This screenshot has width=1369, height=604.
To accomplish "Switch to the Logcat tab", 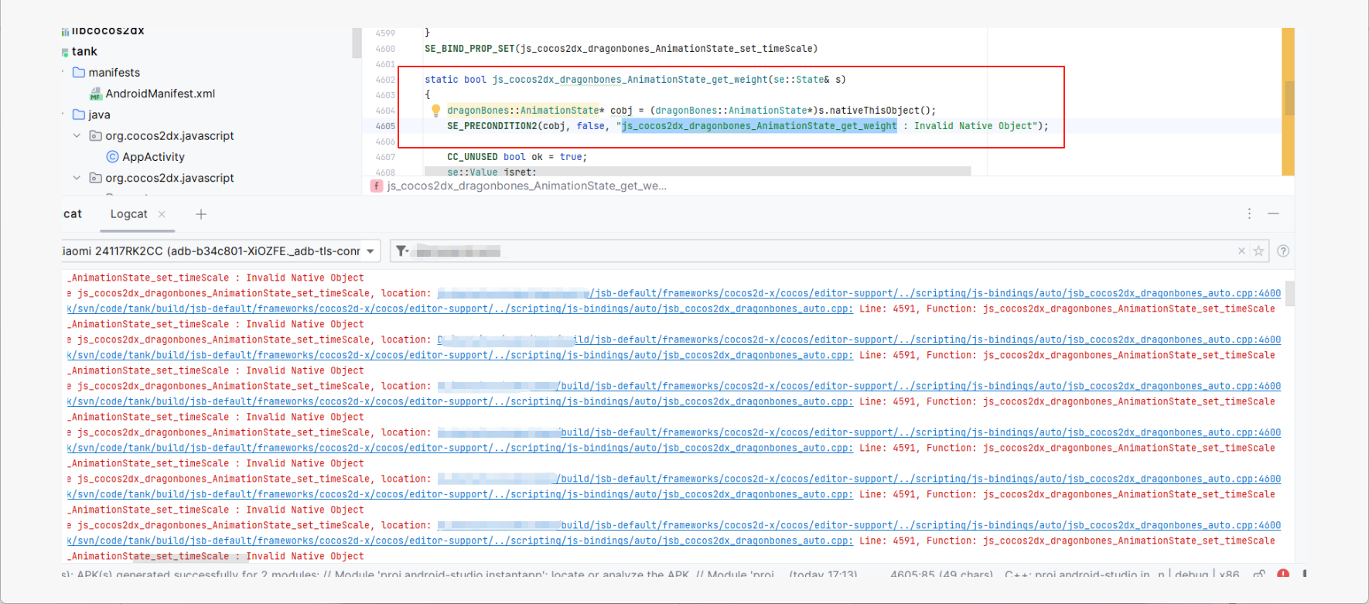I will click(x=128, y=214).
